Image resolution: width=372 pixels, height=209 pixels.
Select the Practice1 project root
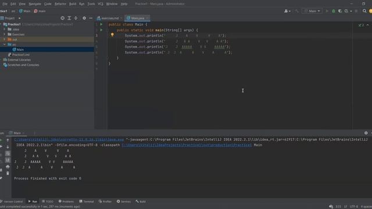click(x=14, y=24)
